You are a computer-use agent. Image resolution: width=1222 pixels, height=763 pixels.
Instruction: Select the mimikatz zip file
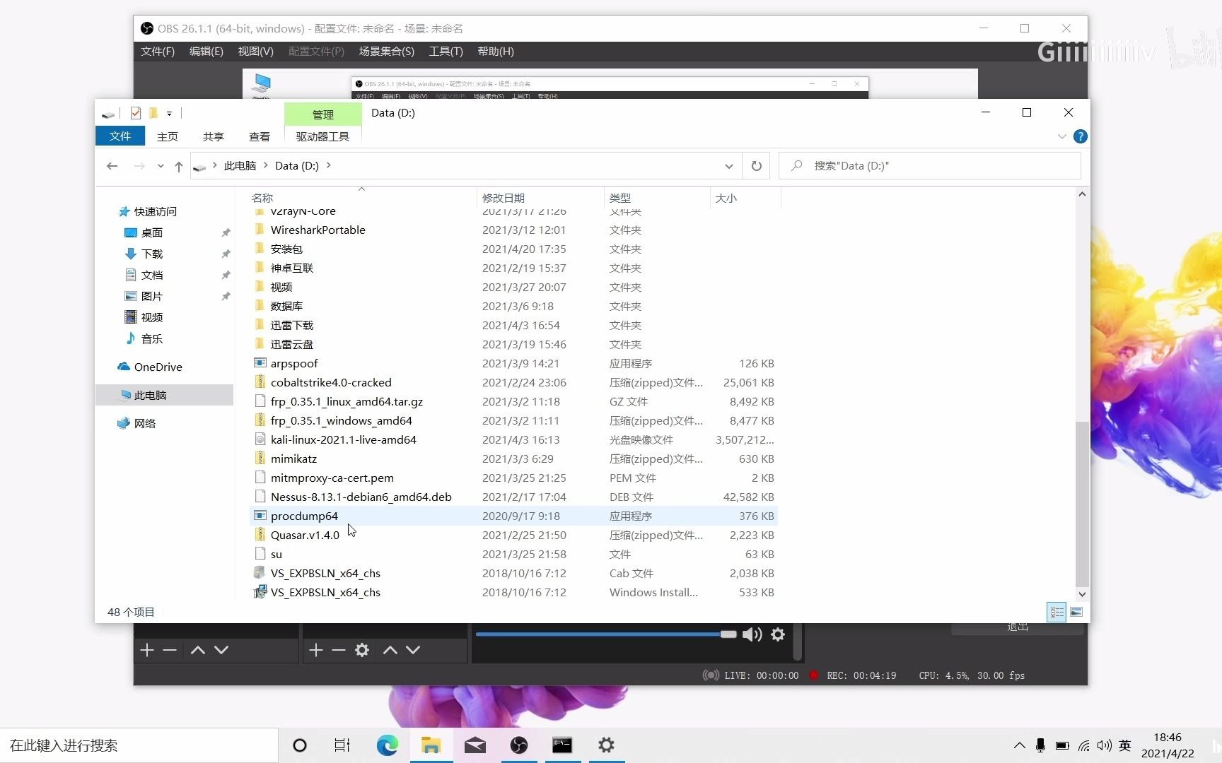(x=293, y=459)
